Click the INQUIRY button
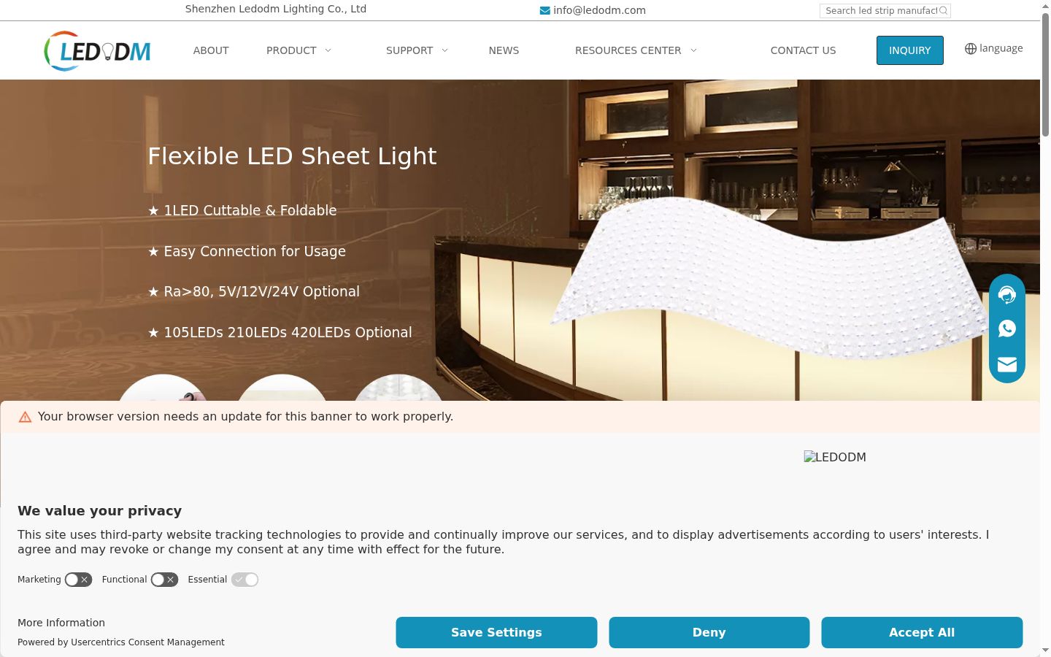 [x=909, y=50]
